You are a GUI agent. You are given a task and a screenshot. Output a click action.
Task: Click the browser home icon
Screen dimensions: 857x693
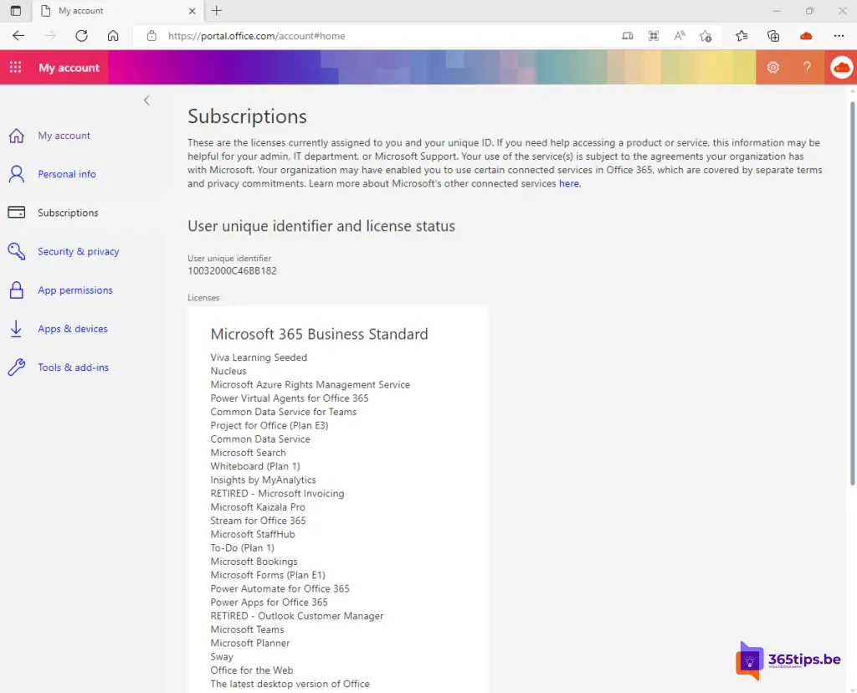click(113, 36)
